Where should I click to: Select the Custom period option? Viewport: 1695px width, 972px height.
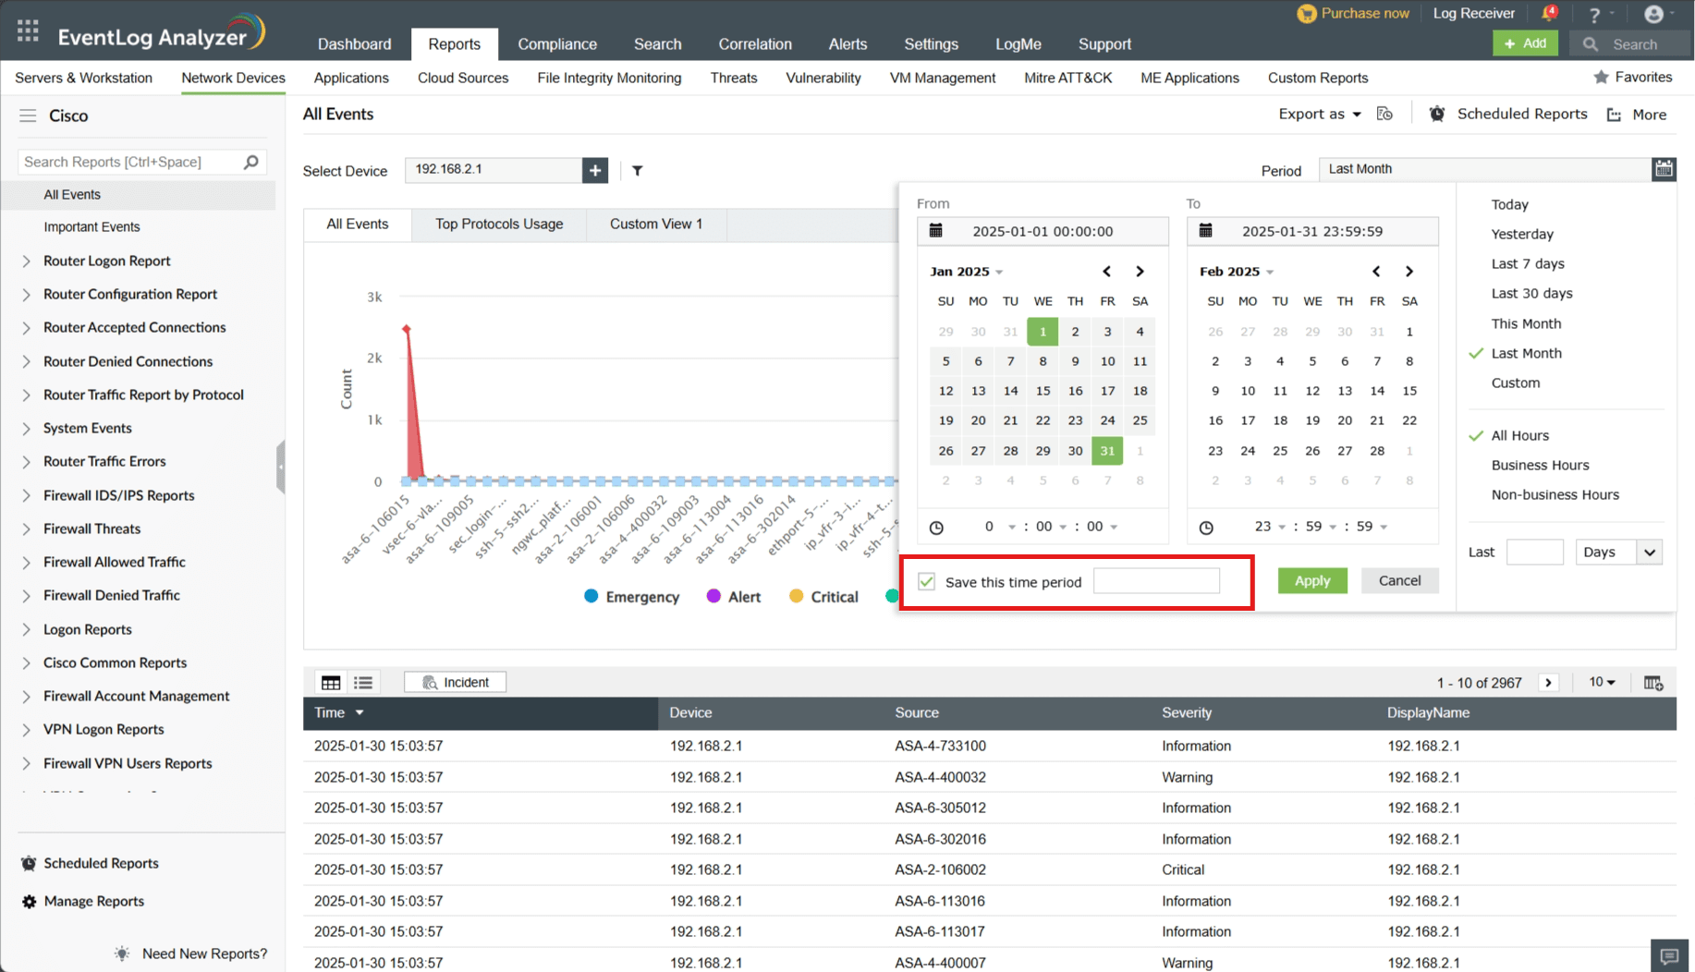pos(1516,383)
